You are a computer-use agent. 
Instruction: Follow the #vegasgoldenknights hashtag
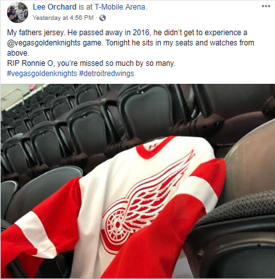click(42, 74)
